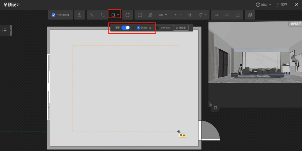Expand the paint material dropdown arrow

(x=206, y=15)
